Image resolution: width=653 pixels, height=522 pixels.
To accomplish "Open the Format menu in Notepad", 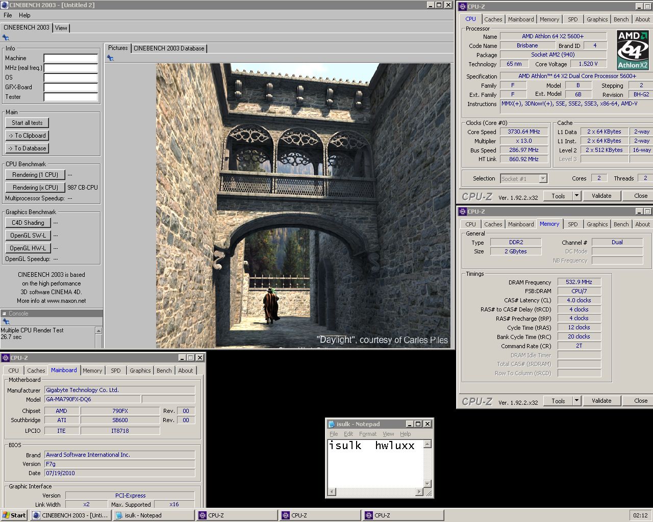I will [367, 434].
